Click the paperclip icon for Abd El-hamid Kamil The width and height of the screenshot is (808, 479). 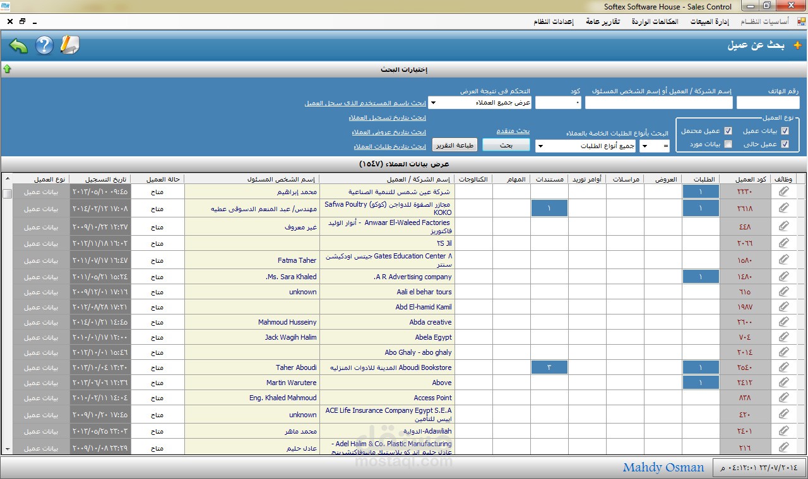click(783, 306)
